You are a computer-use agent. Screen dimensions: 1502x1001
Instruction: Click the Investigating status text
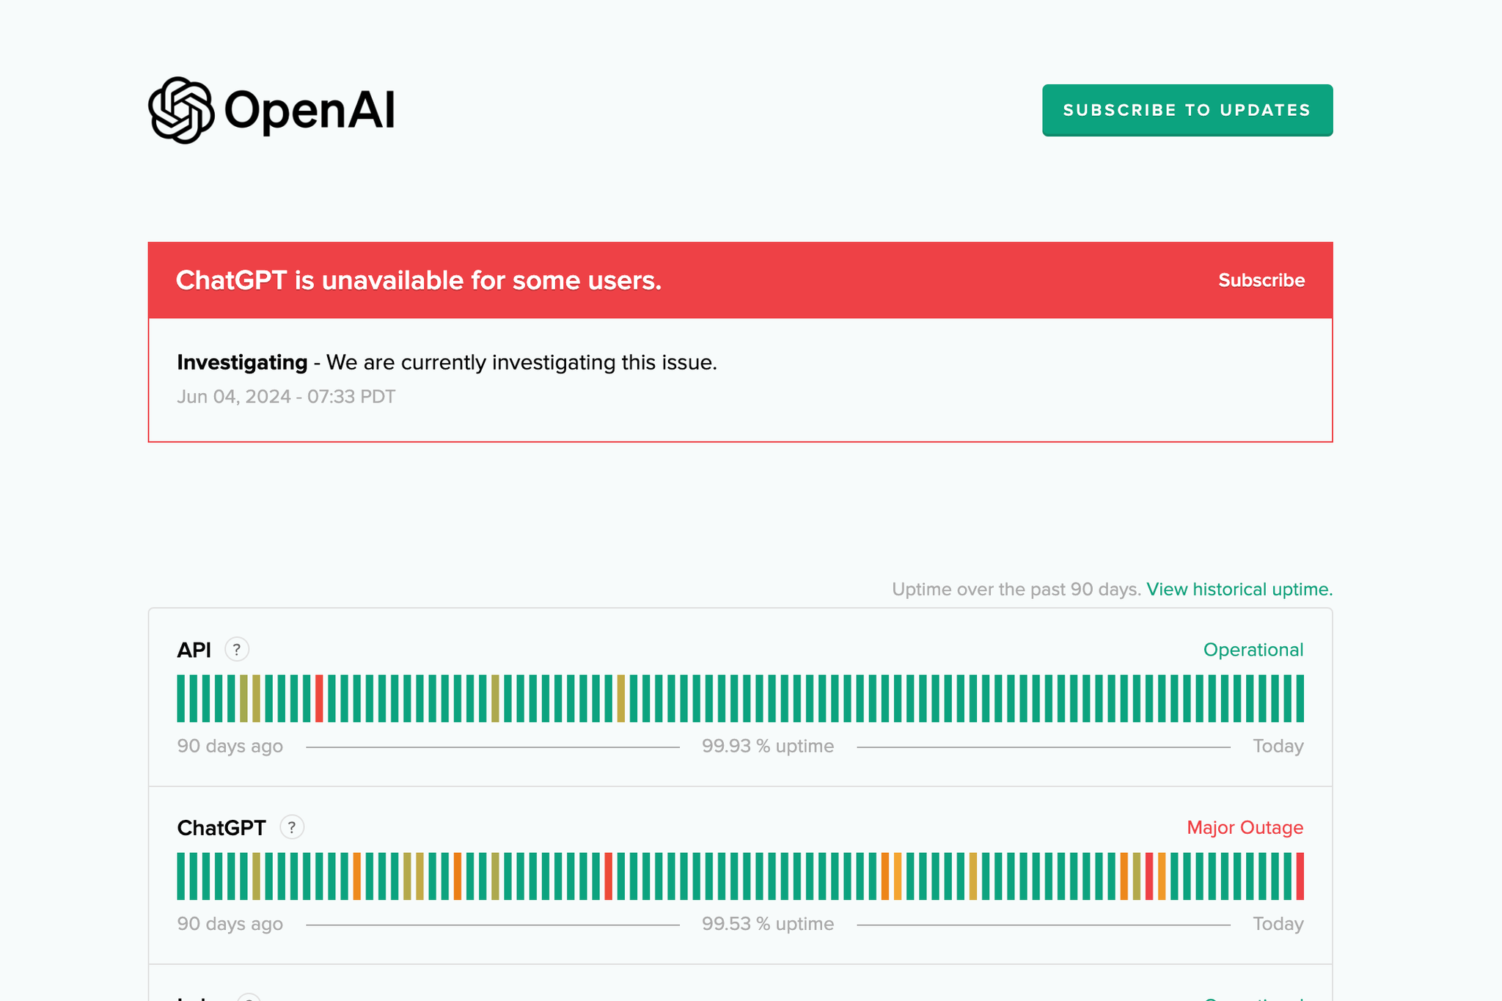pos(242,362)
